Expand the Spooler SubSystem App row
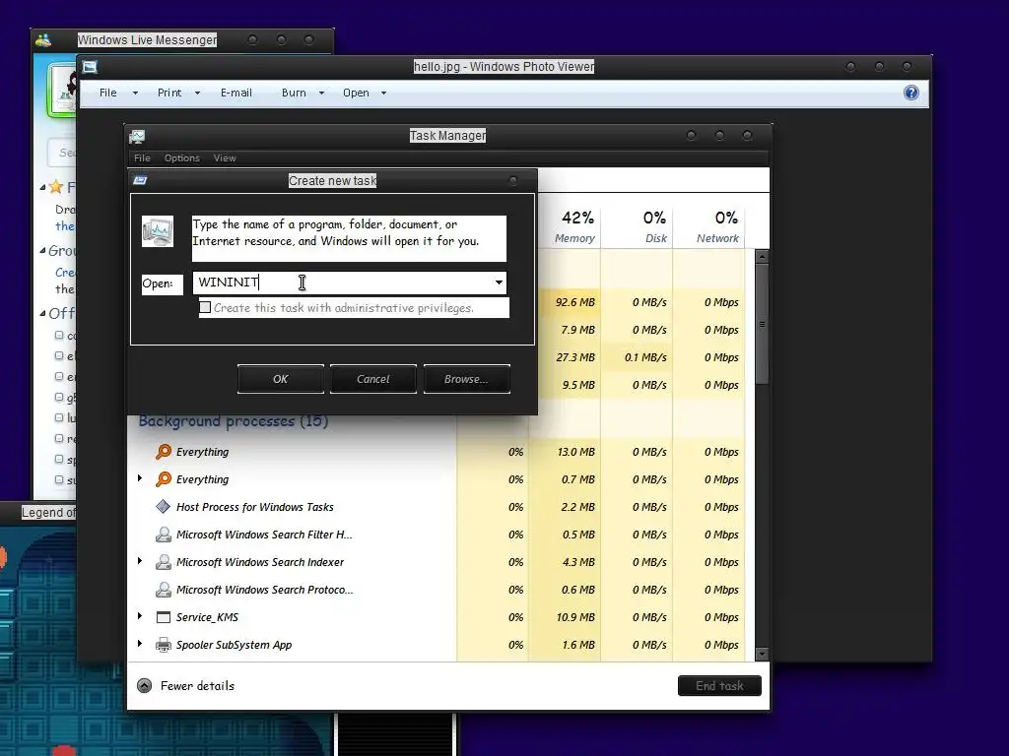Image resolution: width=1009 pixels, height=756 pixels. click(x=140, y=644)
